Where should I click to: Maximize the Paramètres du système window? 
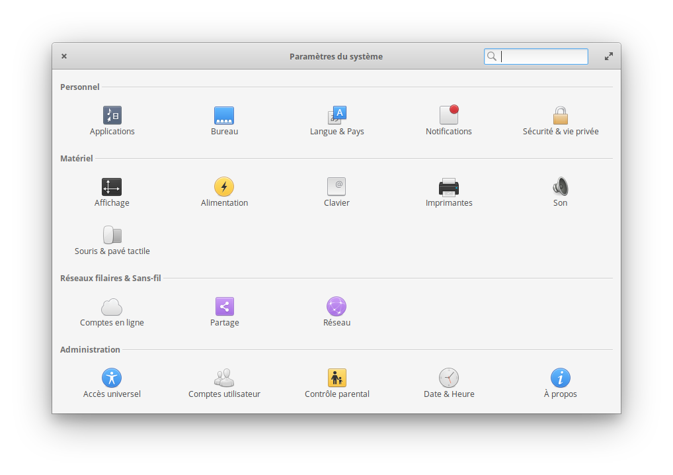[609, 56]
